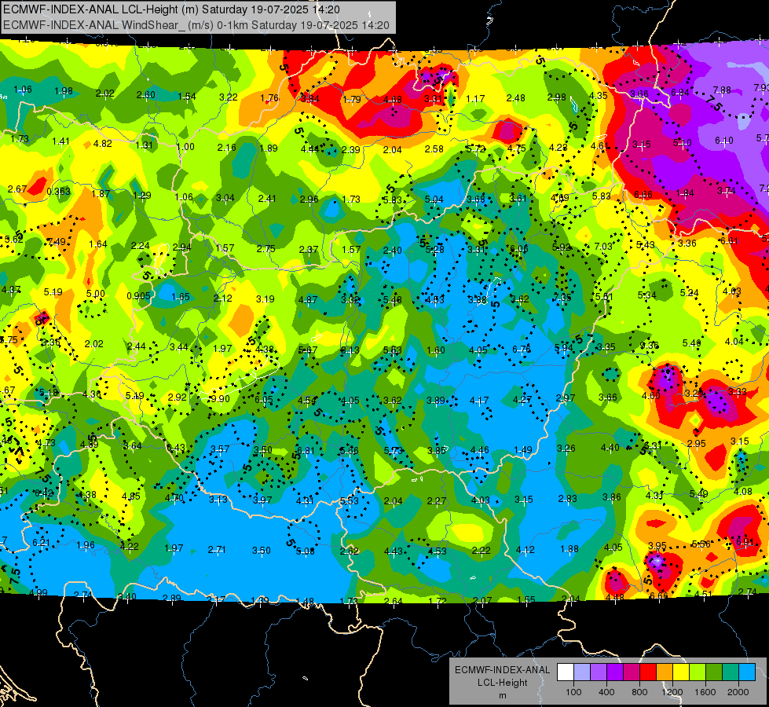
Task: Click the legend title LCL-Height
Action: [502, 683]
